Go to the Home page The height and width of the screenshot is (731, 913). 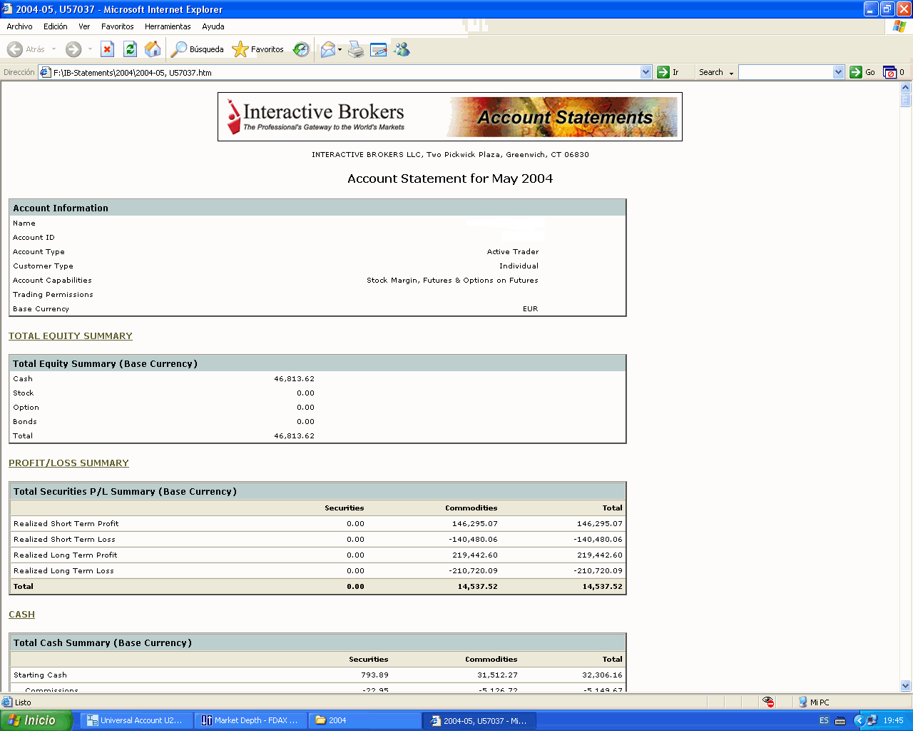(x=153, y=49)
